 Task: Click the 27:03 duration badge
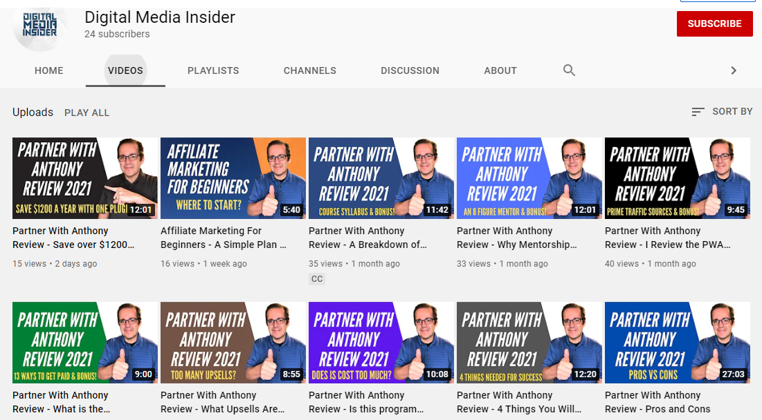tap(733, 374)
